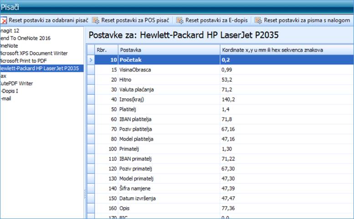Screen dimensions: 354x219
Task: Select the OneNote printer entry
Action: pyautogui.click(x=9, y=46)
